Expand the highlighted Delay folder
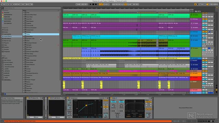This screenshot has width=219, height=123. 24,34
